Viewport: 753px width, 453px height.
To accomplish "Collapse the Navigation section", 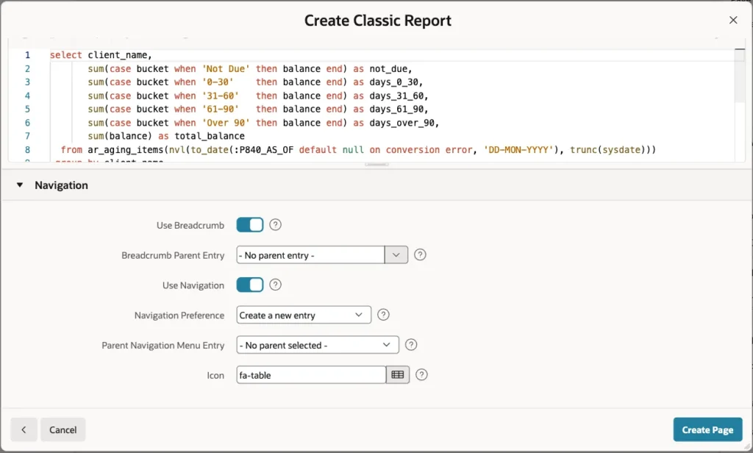I will pyautogui.click(x=20, y=185).
